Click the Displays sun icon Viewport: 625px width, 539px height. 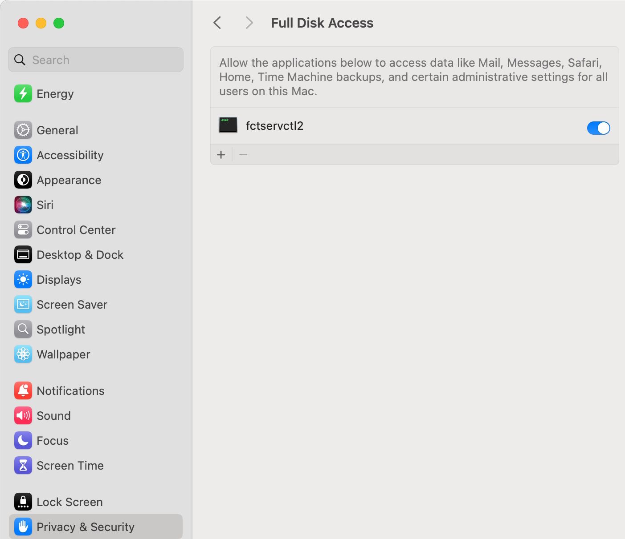pos(23,280)
